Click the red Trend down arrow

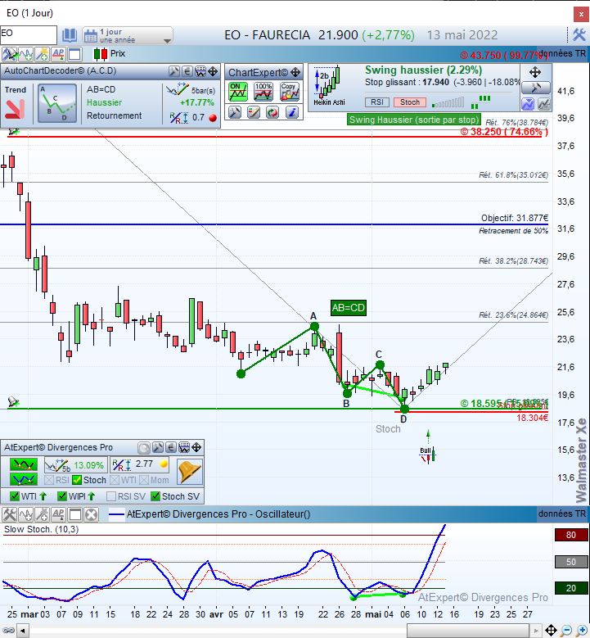click(15, 109)
